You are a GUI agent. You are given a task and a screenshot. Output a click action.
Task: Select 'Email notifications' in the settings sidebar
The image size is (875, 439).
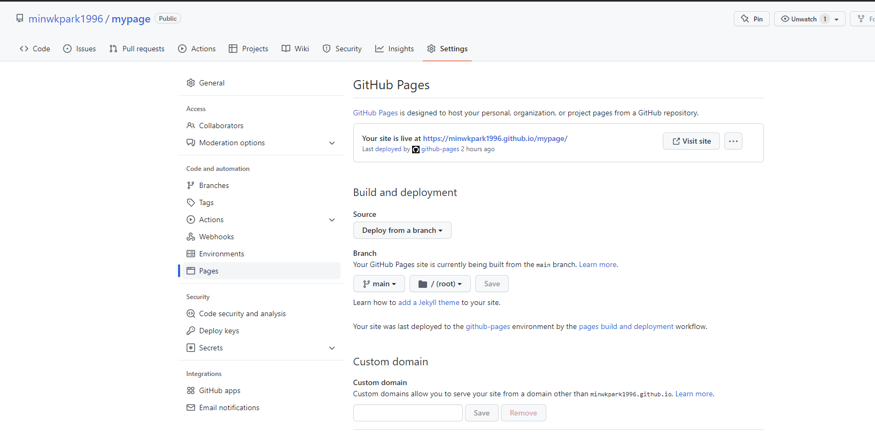tap(261, 407)
